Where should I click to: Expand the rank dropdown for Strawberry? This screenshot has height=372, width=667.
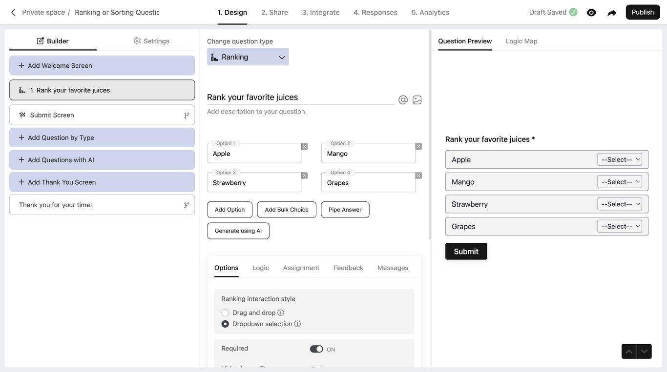pyautogui.click(x=620, y=204)
